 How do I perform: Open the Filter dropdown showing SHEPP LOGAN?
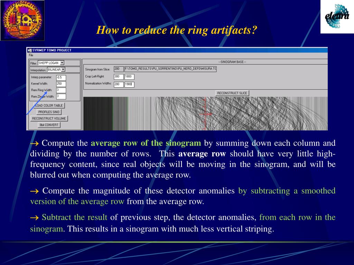[x=51, y=63]
